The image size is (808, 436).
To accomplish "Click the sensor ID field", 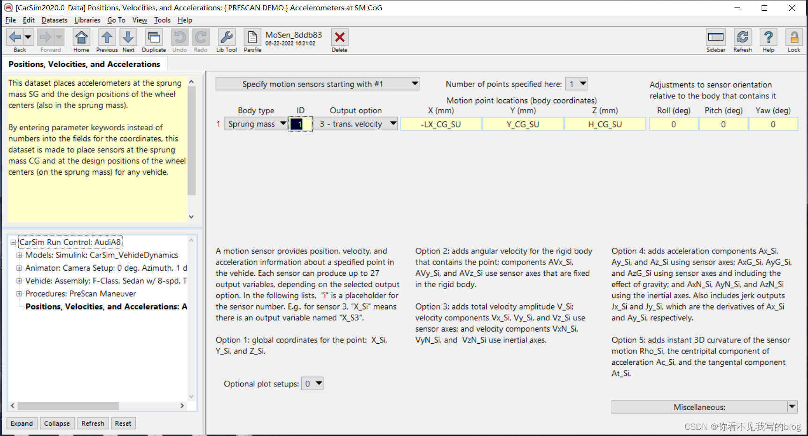I will pos(300,124).
